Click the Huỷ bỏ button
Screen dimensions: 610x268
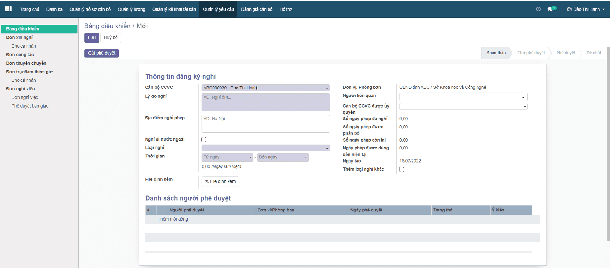pyautogui.click(x=111, y=38)
